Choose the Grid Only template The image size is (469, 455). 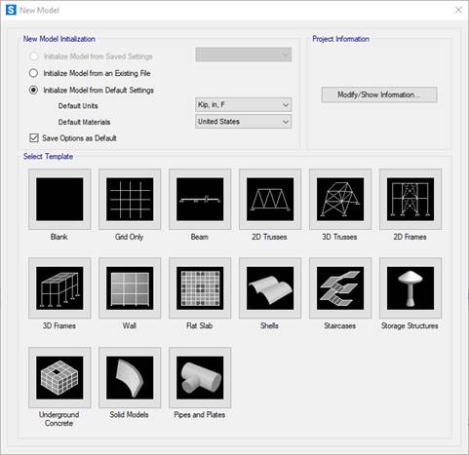click(130, 199)
